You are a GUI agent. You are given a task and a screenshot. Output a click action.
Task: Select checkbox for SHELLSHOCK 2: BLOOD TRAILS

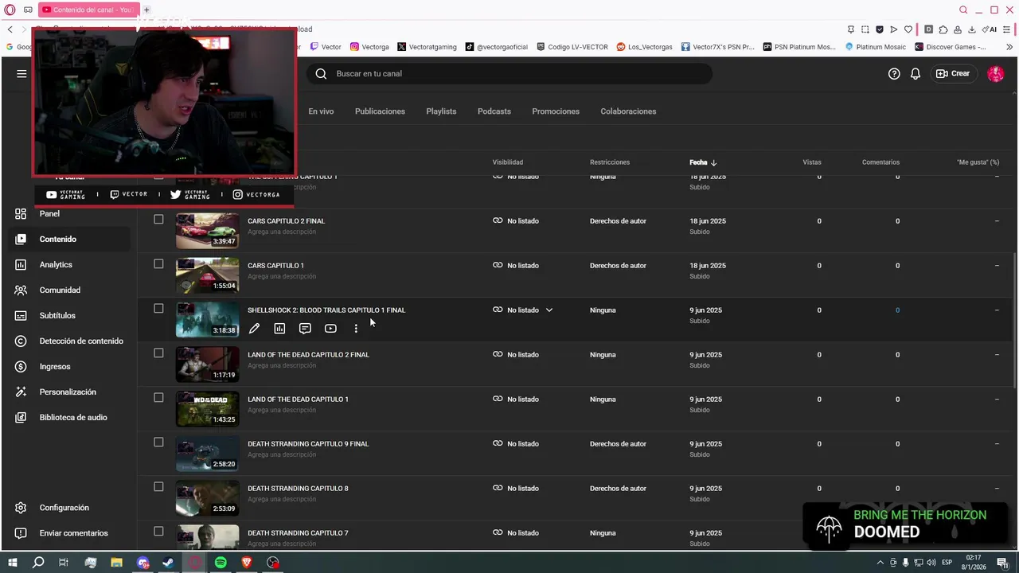pyautogui.click(x=158, y=309)
